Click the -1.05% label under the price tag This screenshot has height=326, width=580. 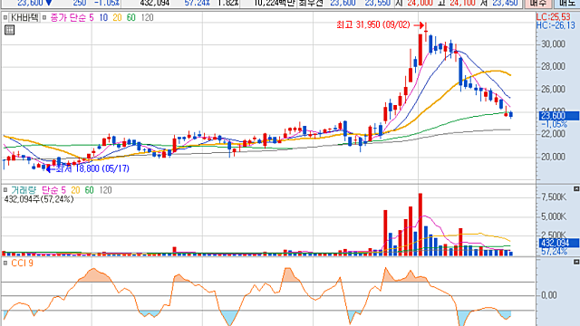pyautogui.click(x=554, y=124)
